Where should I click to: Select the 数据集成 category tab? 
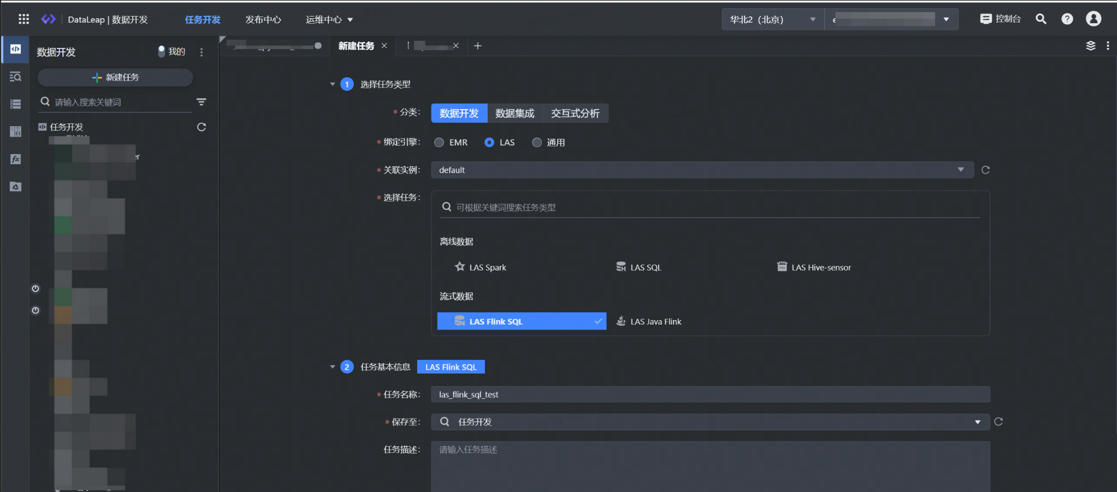(515, 113)
